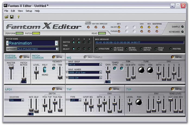Viewport: 190px width, 126px height.
Task: Open the Routing page via its round button
Action: click(171, 49)
